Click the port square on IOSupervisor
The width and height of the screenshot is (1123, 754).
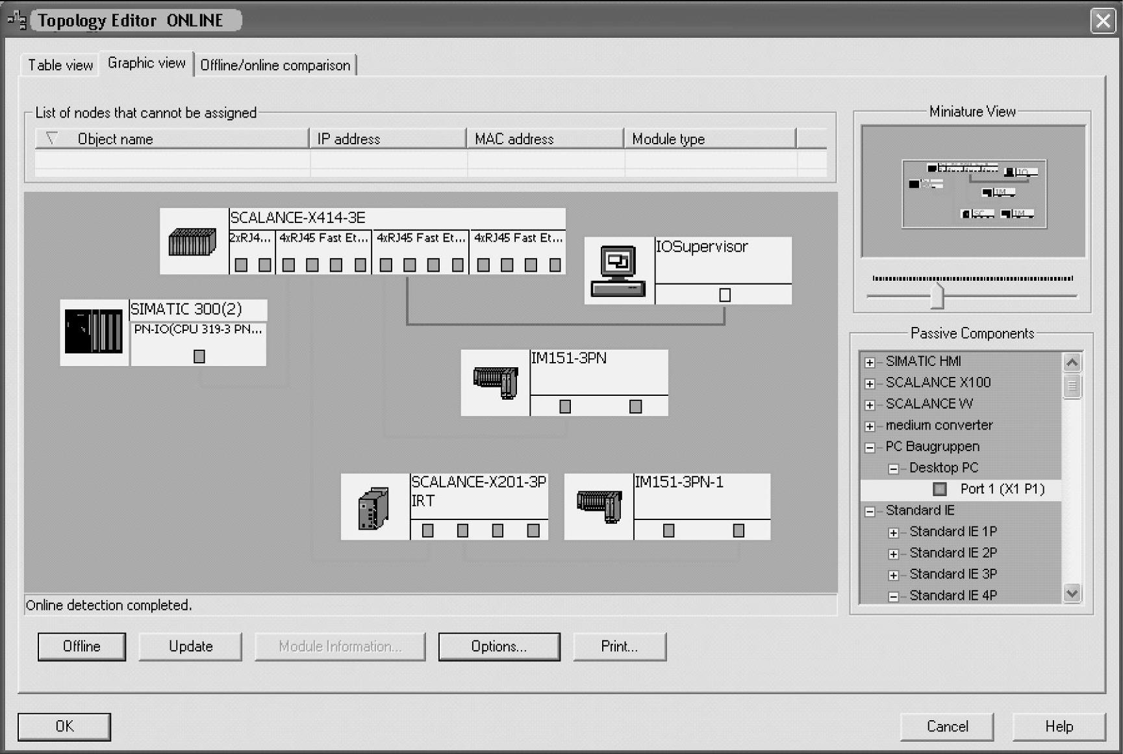pyautogui.click(x=725, y=295)
